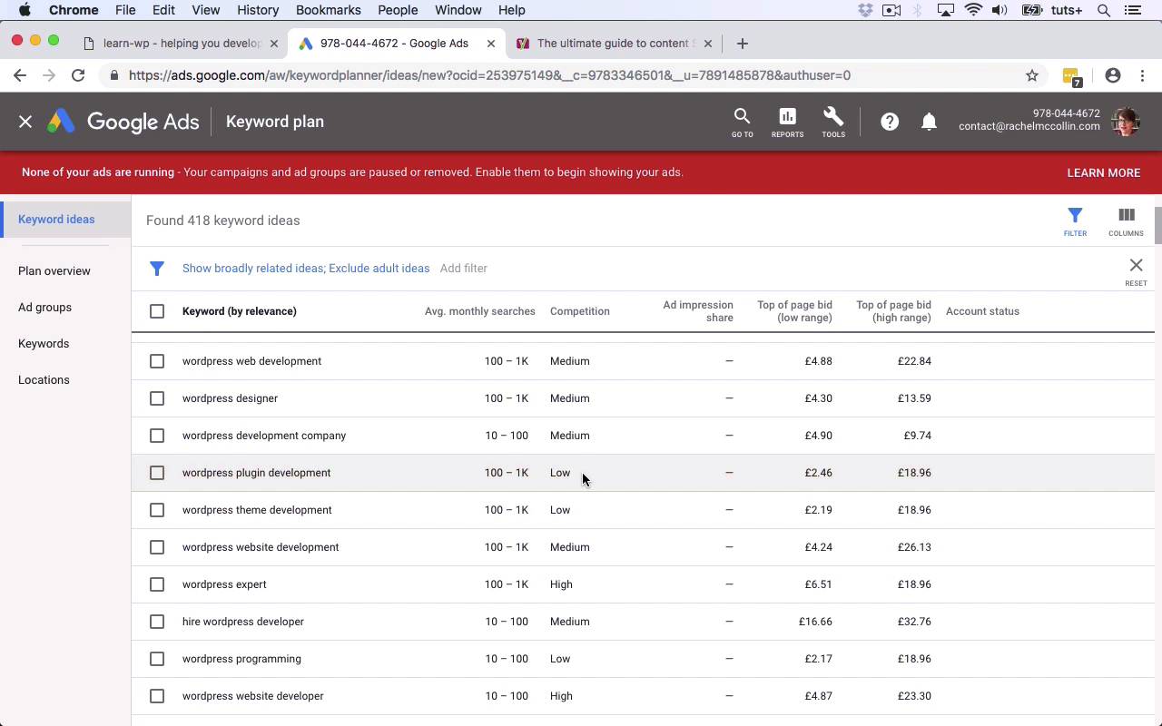Open the View menu
1162x726 pixels.
point(206,10)
